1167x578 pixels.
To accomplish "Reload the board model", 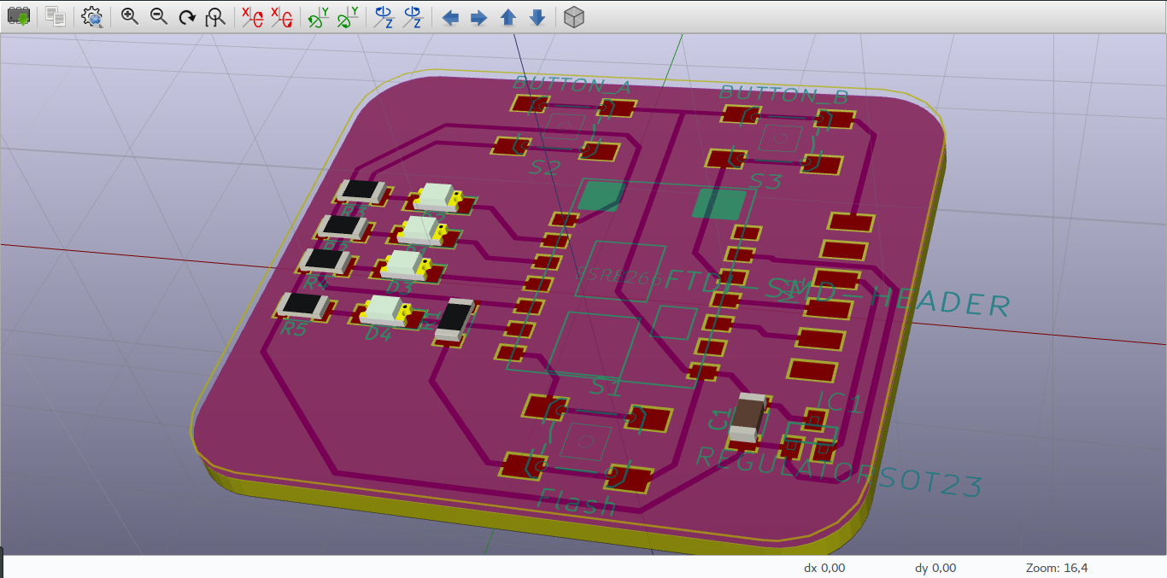I will coord(18,16).
